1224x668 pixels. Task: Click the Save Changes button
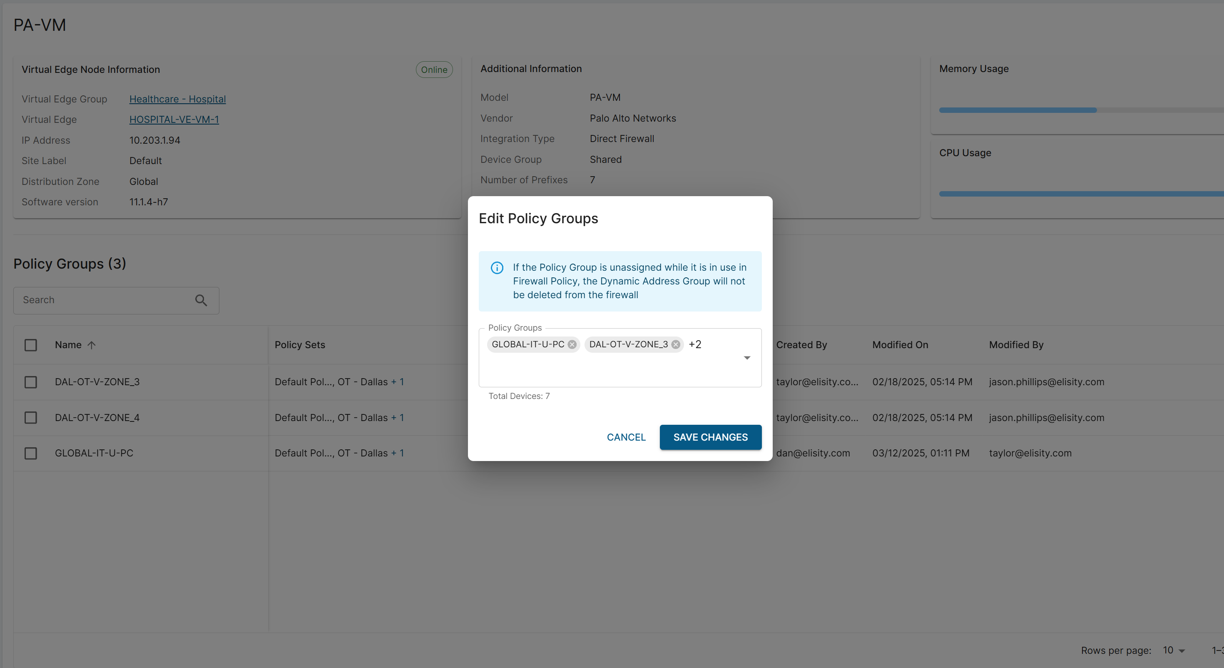pos(710,437)
